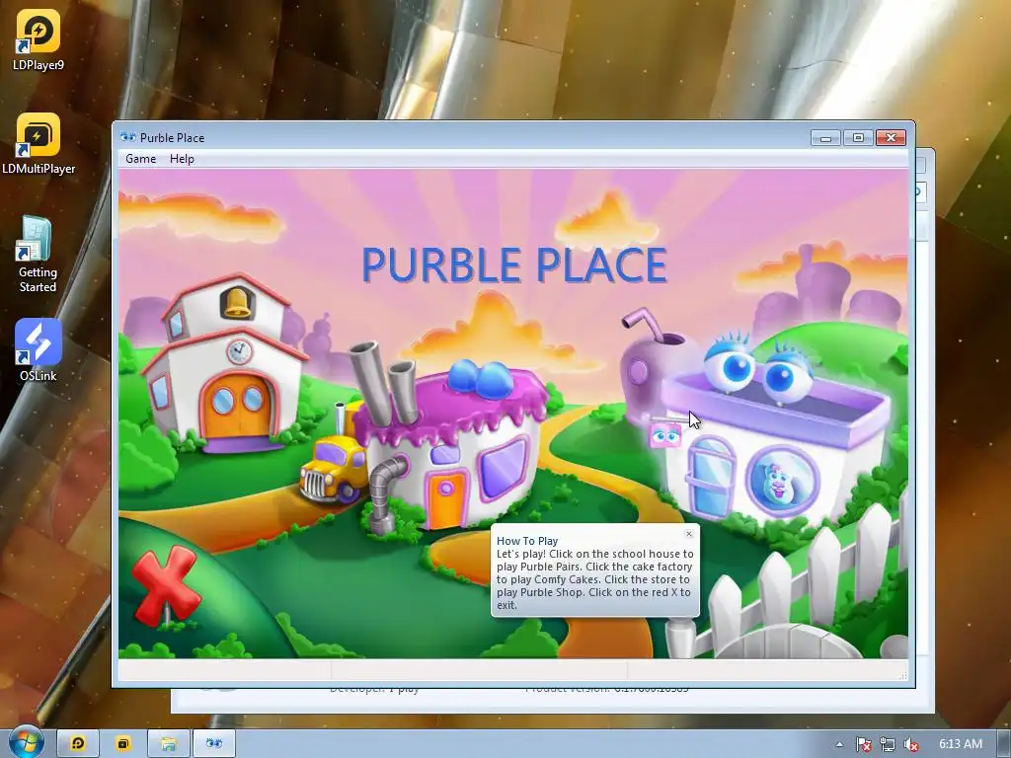Click the How To Play heading text
The height and width of the screenshot is (758, 1011).
pos(527,541)
